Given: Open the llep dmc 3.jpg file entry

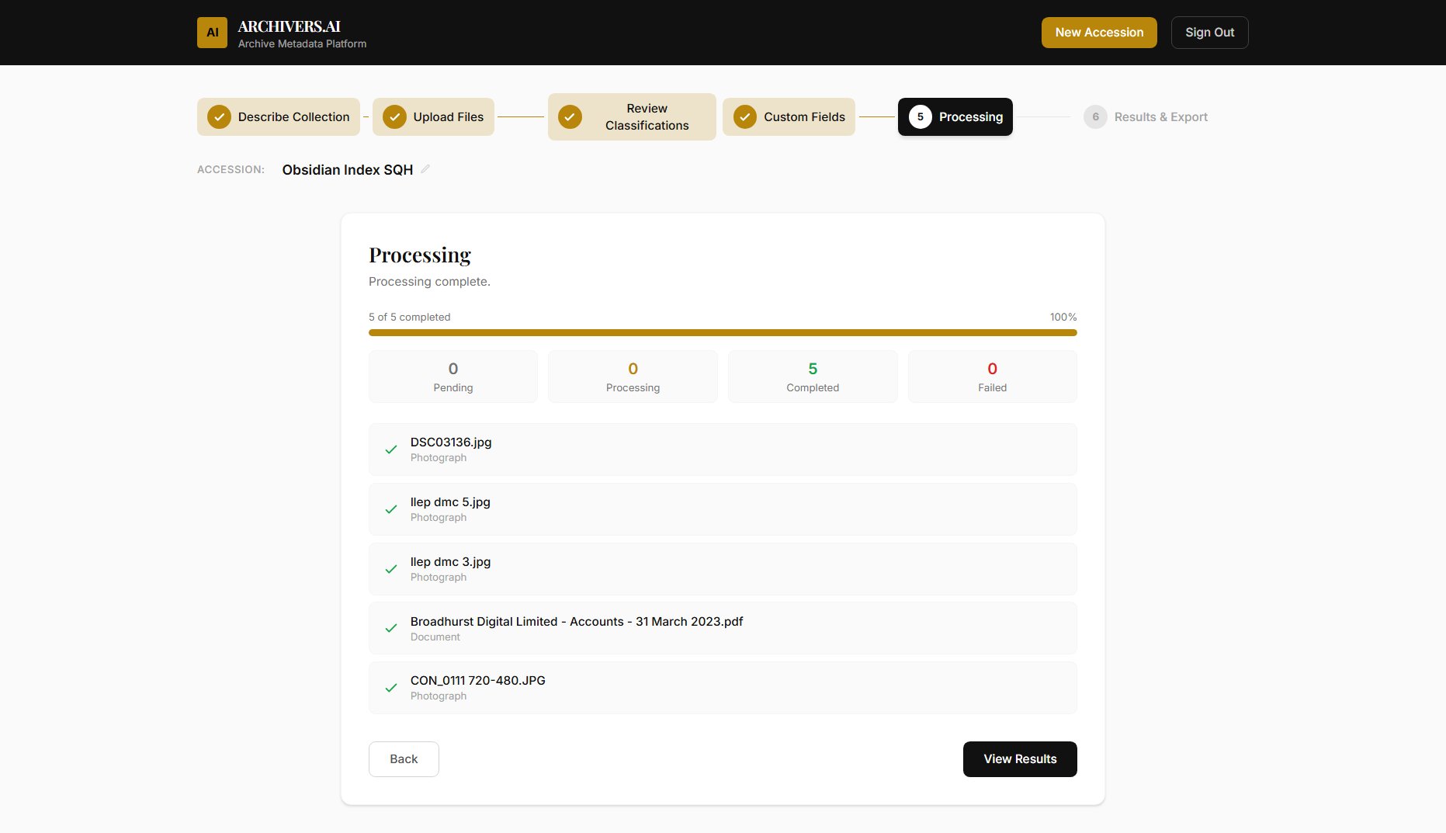Looking at the screenshot, I should pos(722,568).
